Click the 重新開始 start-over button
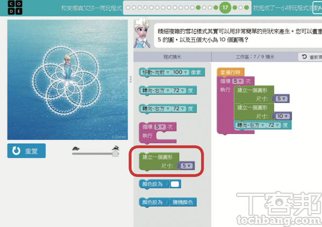 (x=310, y=57)
